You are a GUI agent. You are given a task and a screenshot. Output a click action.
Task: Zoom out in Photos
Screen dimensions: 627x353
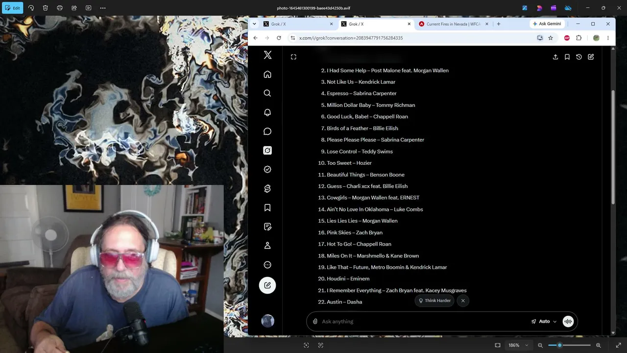tap(540, 345)
